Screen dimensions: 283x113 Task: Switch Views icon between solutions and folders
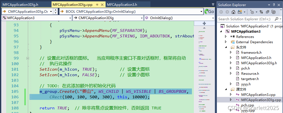coord(240,12)
